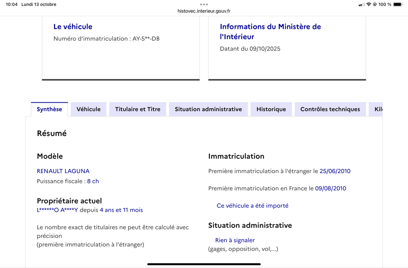Tap the Lundi 13 octobre date
Screen dimensions: 408x268
[x=39, y=4]
